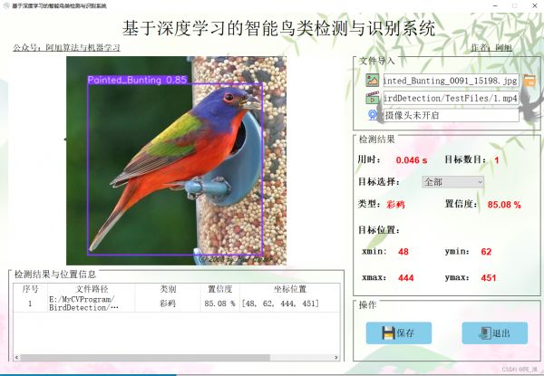Click the webcam camera icon
The height and width of the screenshot is (376, 544).
(x=373, y=115)
